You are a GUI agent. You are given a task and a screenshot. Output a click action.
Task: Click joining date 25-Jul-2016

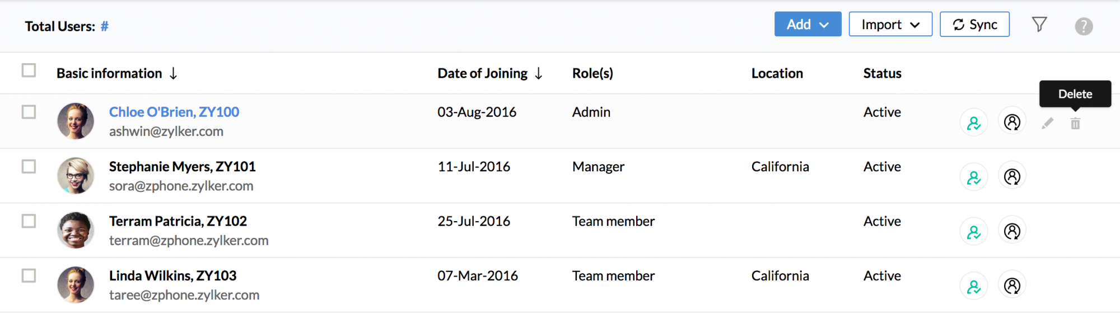(x=474, y=221)
